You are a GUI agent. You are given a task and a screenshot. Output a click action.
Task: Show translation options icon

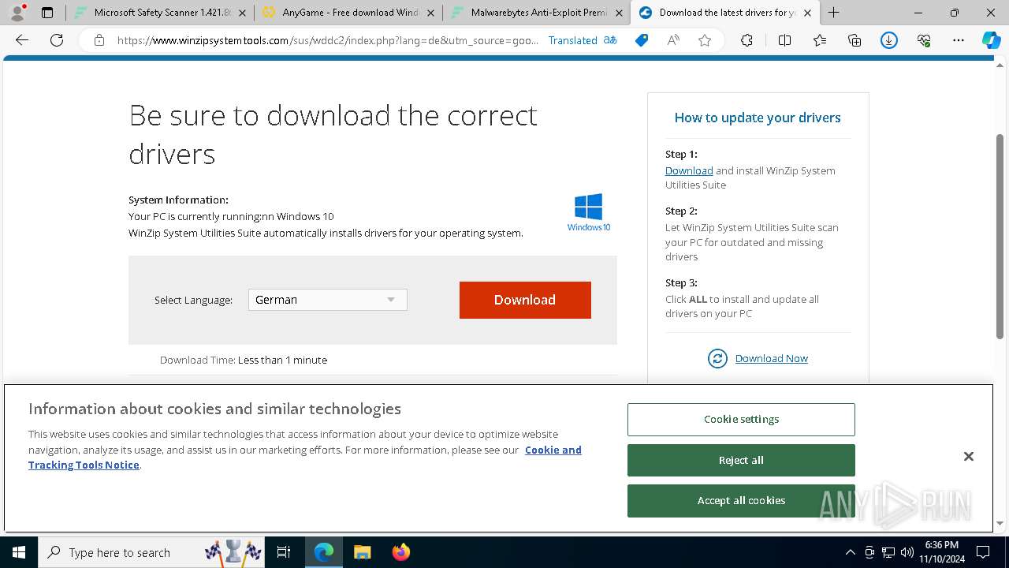coord(610,40)
